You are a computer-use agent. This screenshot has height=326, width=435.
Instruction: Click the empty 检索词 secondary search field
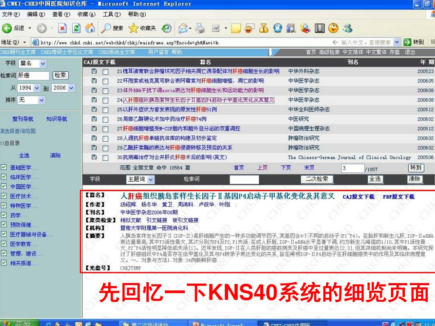click(x=244, y=180)
